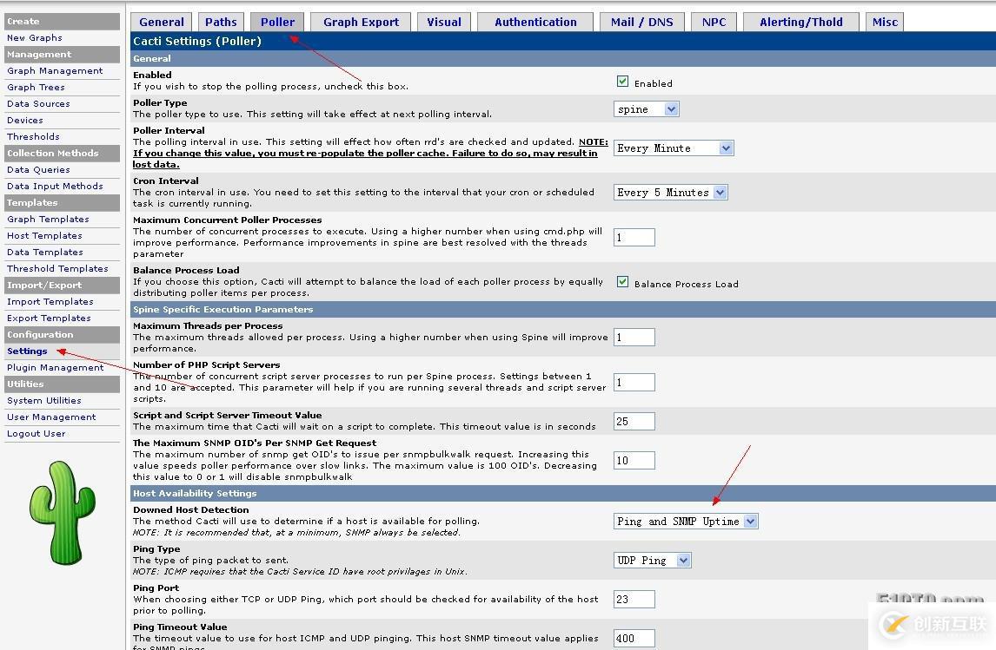Viewport: 996px width, 650px height.
Task: Open the Poller Type dropdown
Action: click(x=646, y=108)
